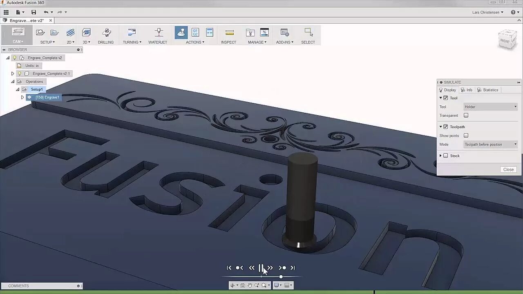Open the Tool Library icon

click(x=250, y=32)
